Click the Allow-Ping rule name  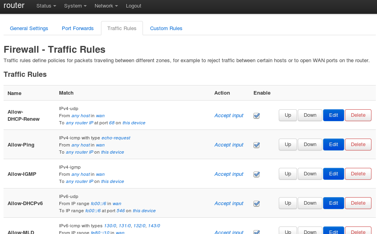(21, 145)
